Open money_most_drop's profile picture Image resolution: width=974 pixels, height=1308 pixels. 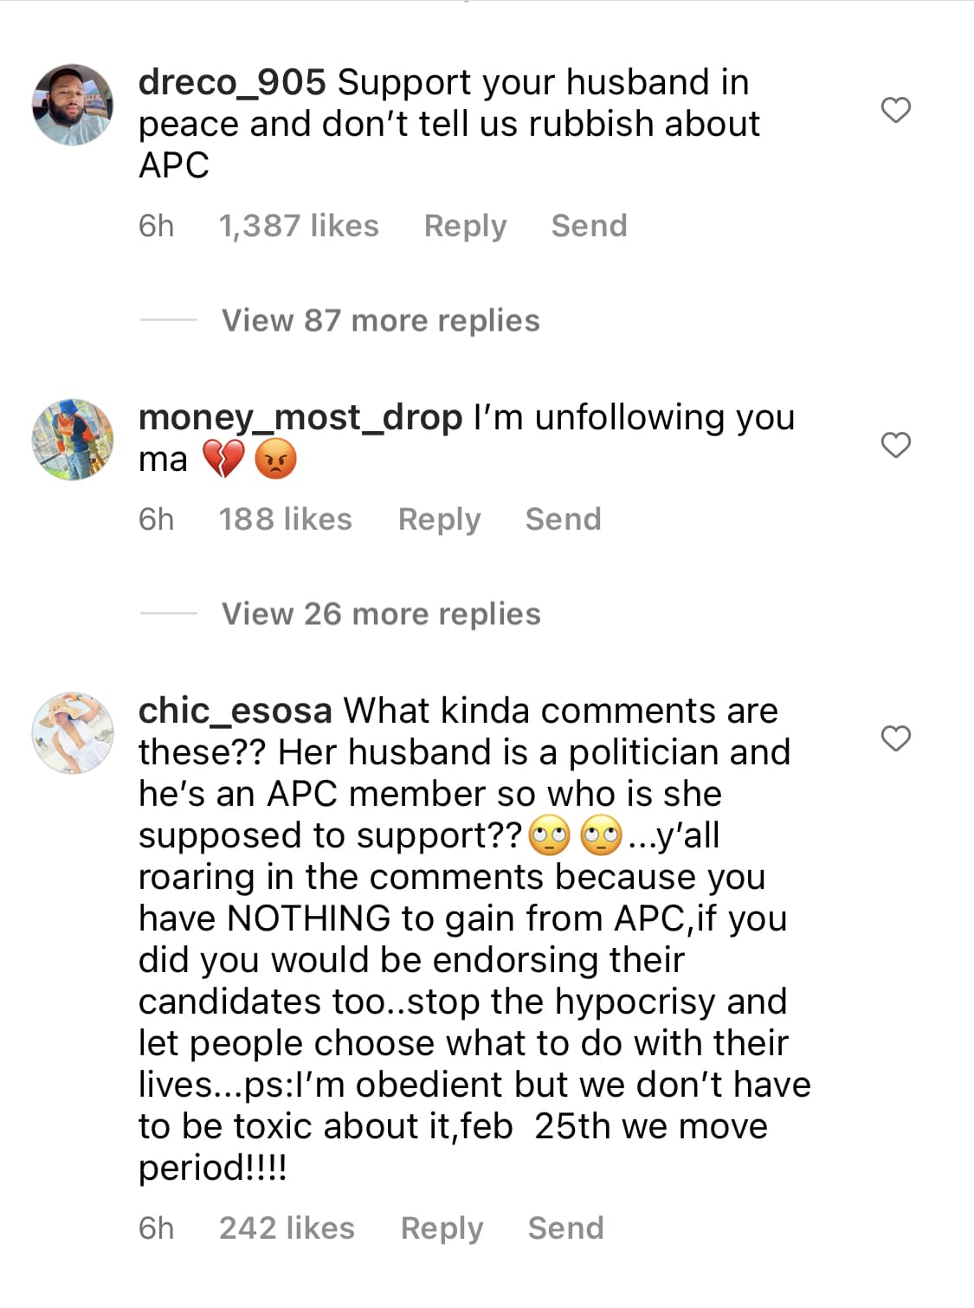pos(73,440)
